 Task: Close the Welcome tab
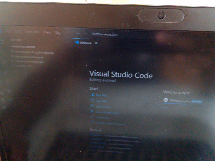point(96,43)
